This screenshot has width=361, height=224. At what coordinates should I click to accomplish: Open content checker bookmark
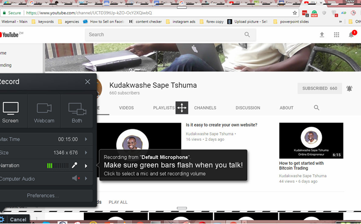coord(145,22)
